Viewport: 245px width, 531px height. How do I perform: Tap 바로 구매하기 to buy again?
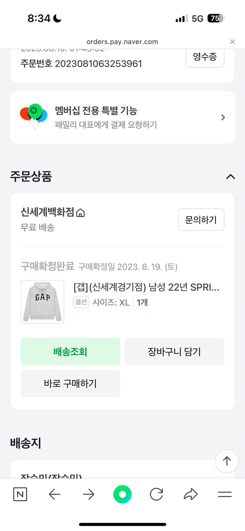(x=70, y=383)
